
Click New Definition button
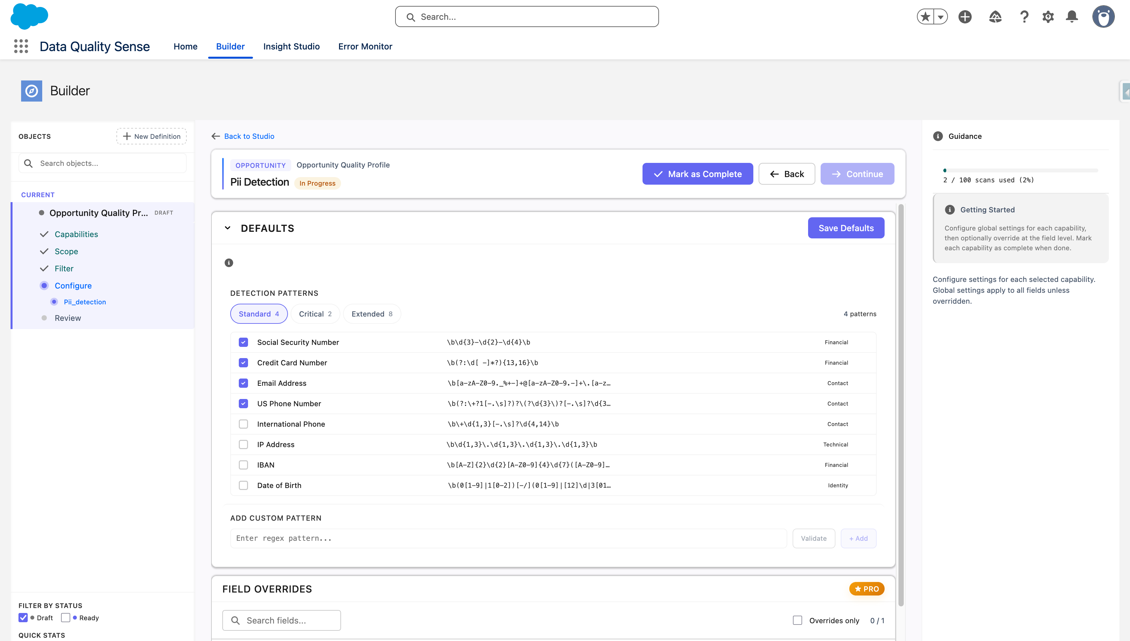[x=151, y=136]
